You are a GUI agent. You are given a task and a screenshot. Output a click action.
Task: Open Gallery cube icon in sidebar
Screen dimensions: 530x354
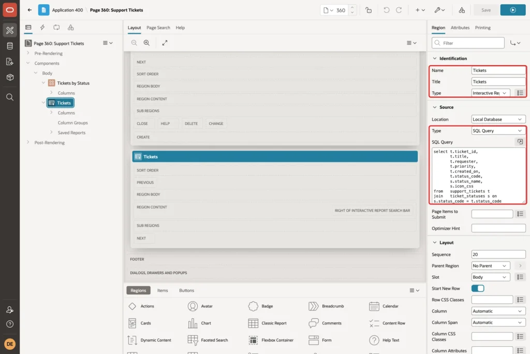pyautogui.click(x=10, y=77)
